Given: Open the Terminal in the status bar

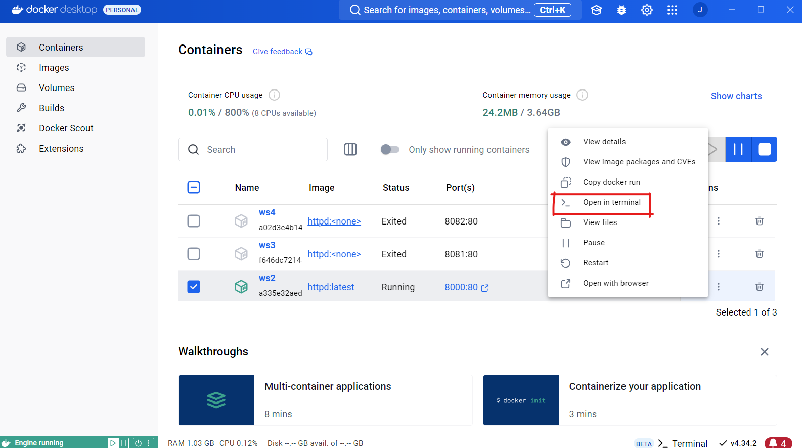Looking at the screenshot, I should [683, 443].
